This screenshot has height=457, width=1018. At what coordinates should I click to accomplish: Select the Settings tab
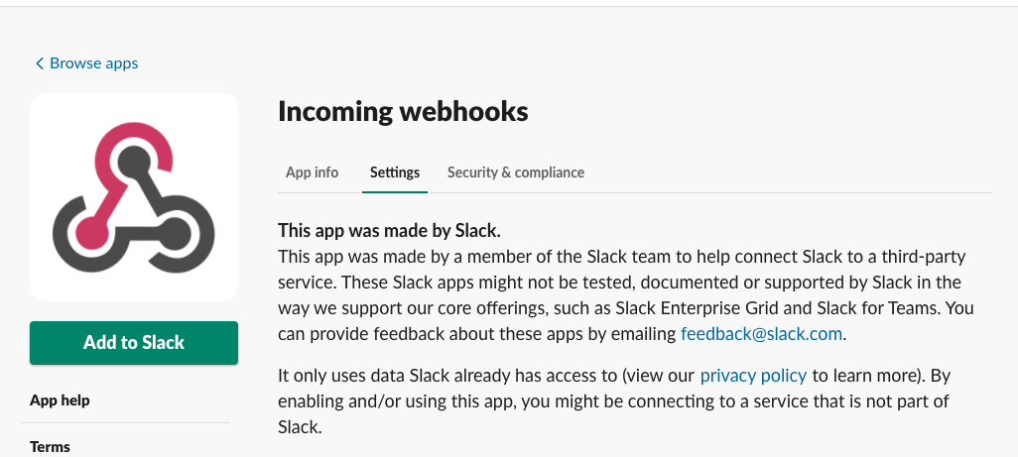395,172
